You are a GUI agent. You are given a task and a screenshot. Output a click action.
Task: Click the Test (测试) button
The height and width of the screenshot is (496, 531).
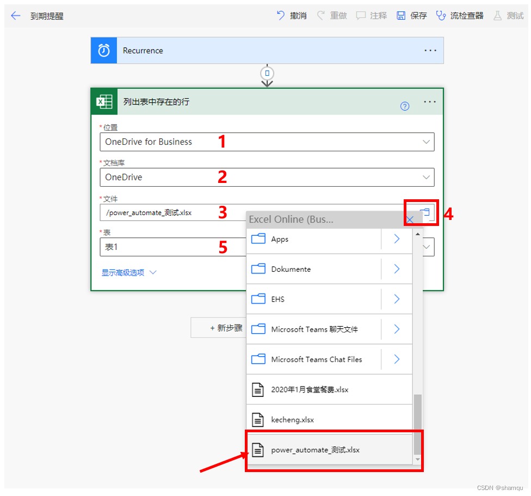tap(508, 16)
